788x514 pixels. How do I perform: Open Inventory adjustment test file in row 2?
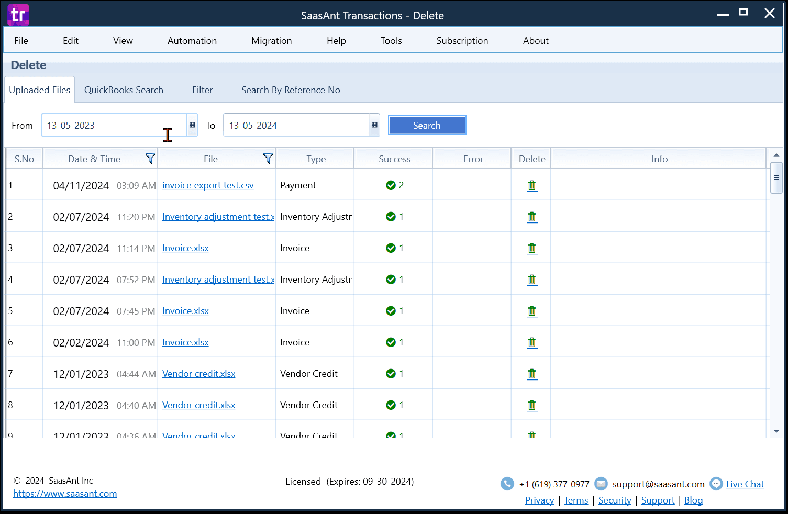(218, 217)
